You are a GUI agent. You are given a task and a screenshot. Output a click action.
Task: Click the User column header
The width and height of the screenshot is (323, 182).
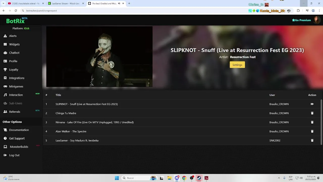click(x=272, y=95)
